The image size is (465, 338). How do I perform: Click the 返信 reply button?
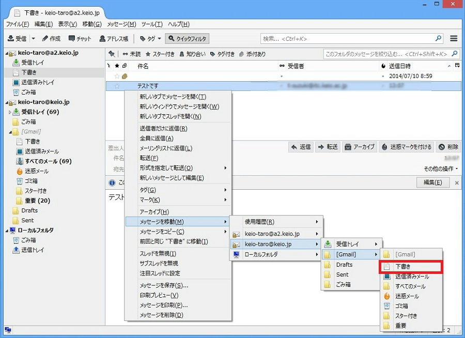pyautogui.click(x=301, y=147)
